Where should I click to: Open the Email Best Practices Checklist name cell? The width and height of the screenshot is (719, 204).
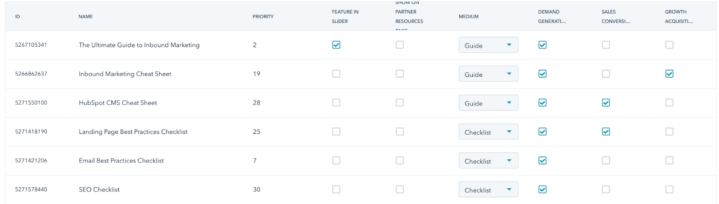tap(121, 160)
